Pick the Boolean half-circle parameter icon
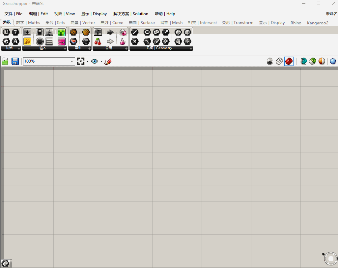Screen dimensions: 338x268 (6, 41)
